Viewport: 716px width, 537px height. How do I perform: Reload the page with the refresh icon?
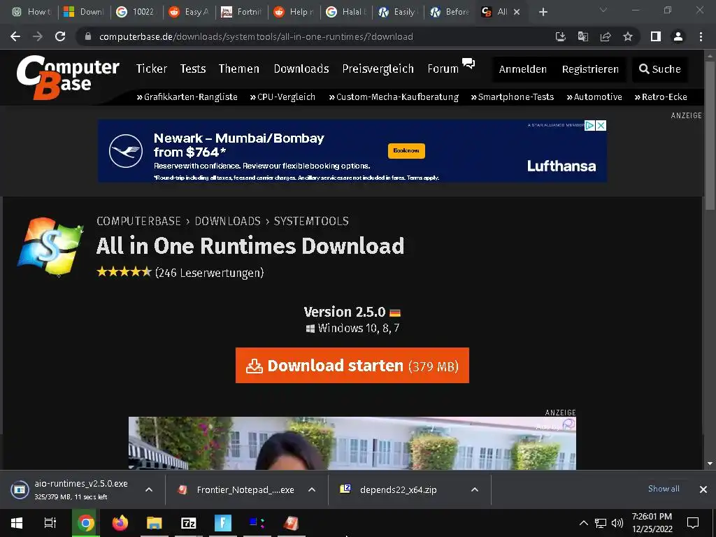(60, 36)
